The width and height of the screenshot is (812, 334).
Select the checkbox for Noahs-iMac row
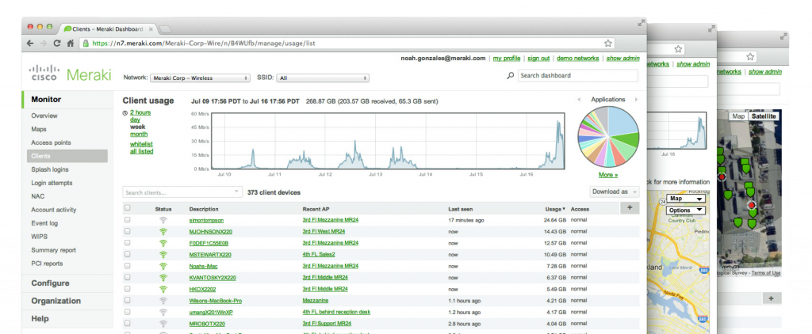tap(128, 266)
